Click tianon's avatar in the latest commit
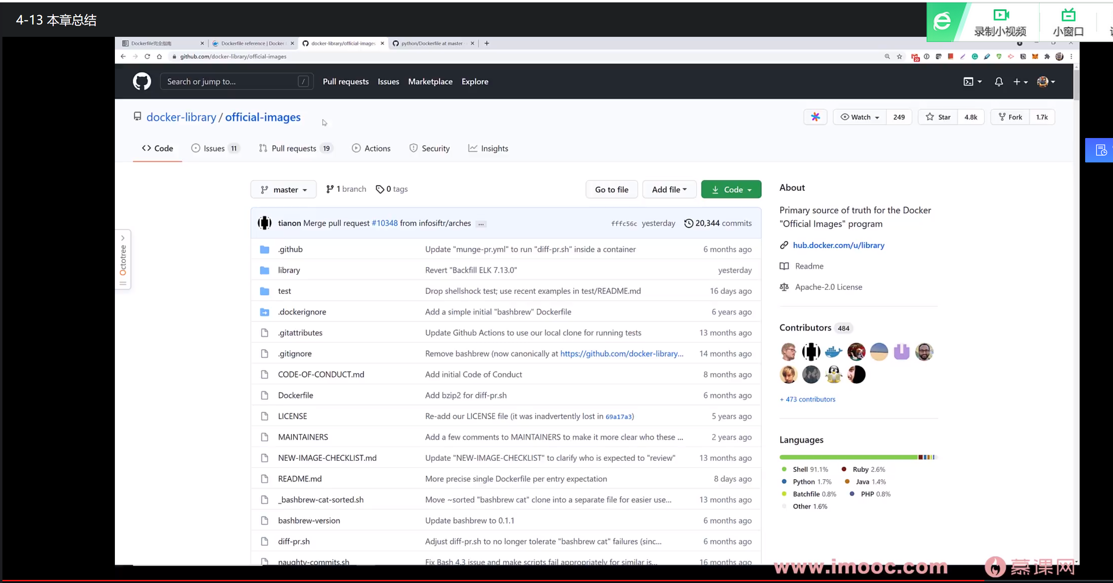Viewport: 1113px width, 583px height. [264, 223]
